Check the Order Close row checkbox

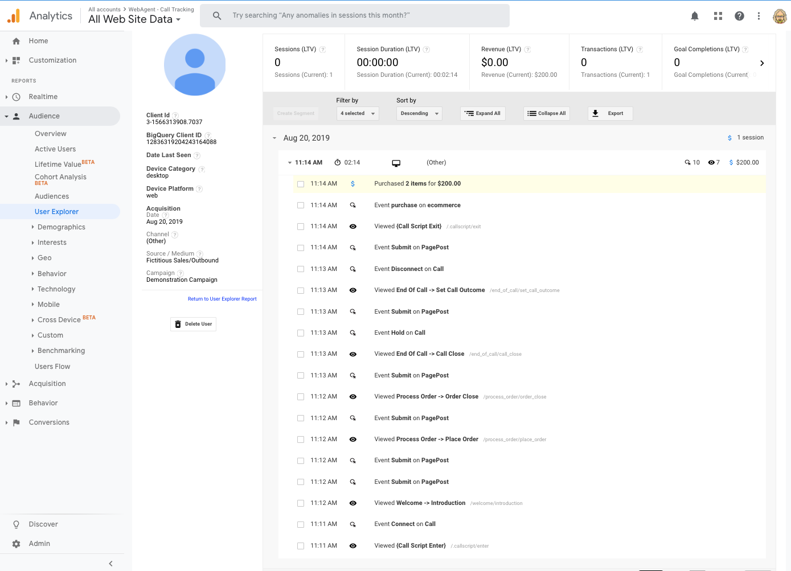coord(301,397)
